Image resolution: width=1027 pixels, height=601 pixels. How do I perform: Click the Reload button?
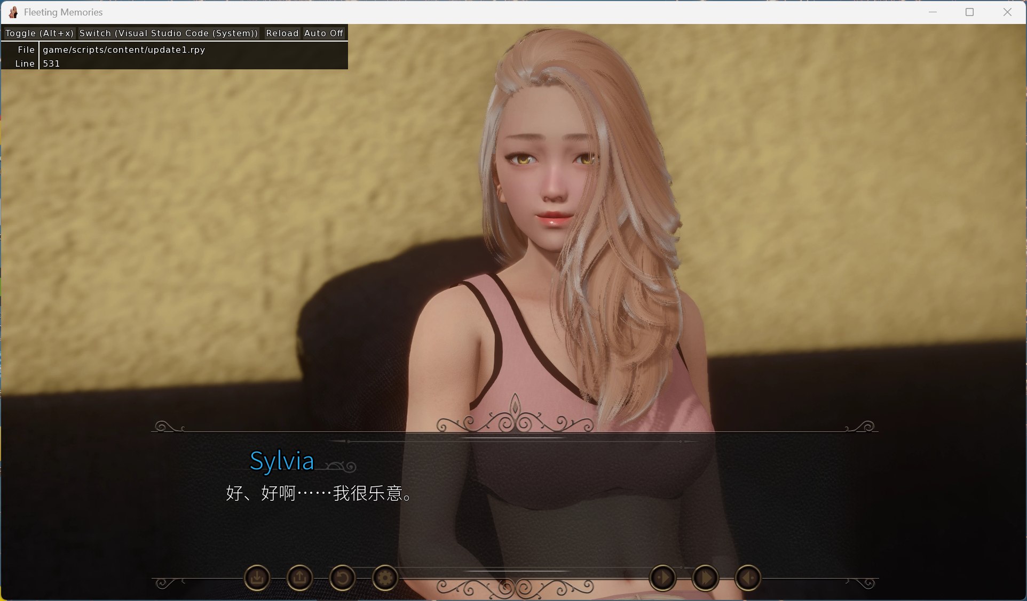pyautogui.click(x=282, y=33)
